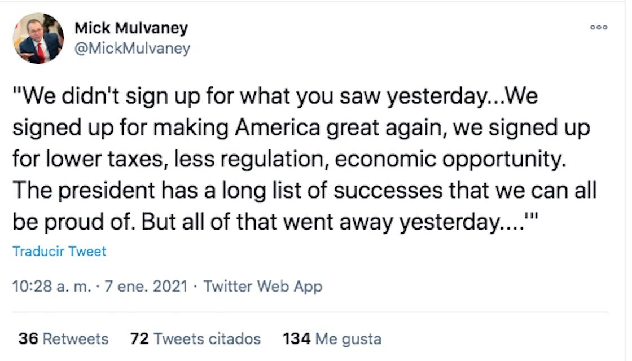Click the Traducir Tweet link
The width and height of the screenshot is (632, 361).
(x=58, y=252)
